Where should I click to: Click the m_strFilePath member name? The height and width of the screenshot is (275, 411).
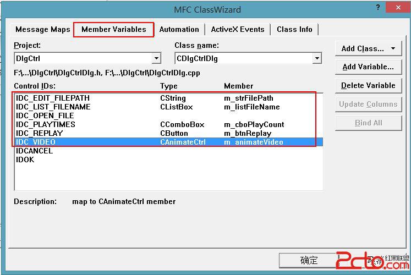tap(249, 98)
